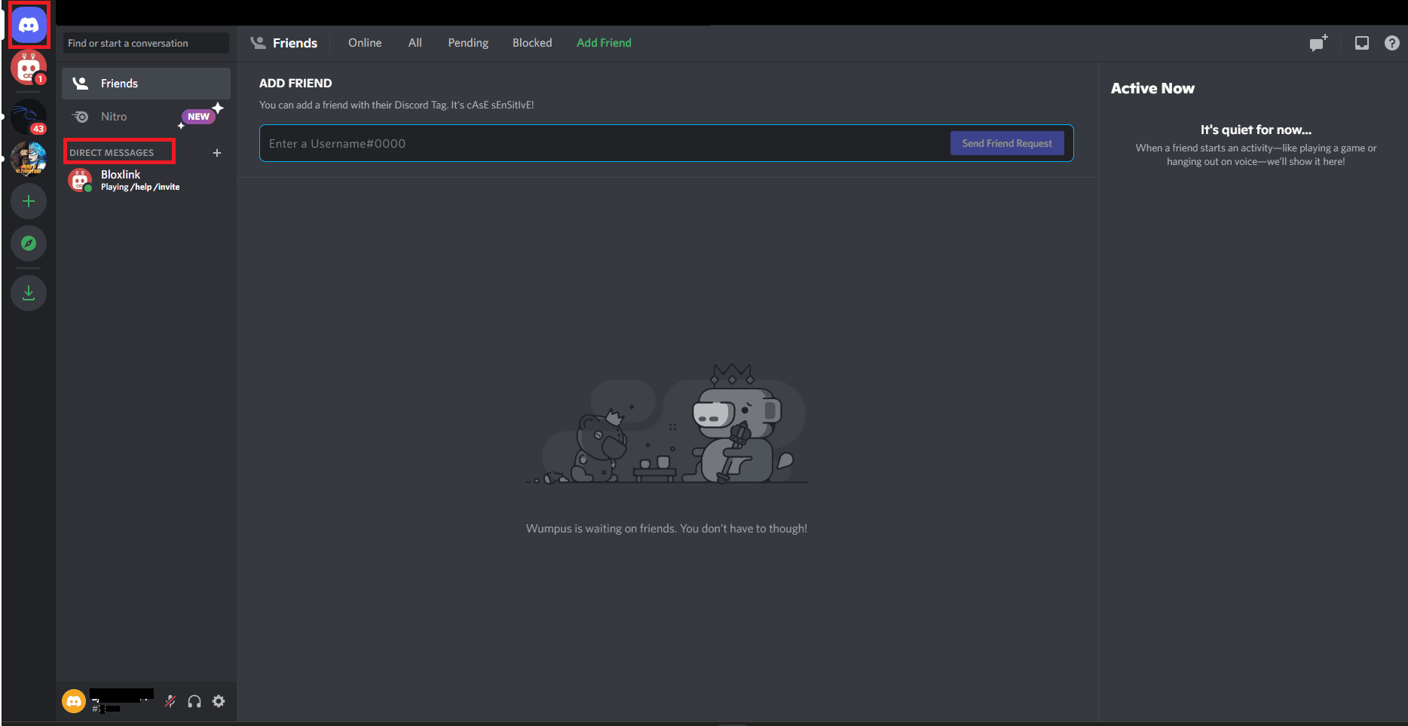Screen dimensions: 1408x726
Task: Open the dark server icon with 43 badge
Action: click(29, 117)
